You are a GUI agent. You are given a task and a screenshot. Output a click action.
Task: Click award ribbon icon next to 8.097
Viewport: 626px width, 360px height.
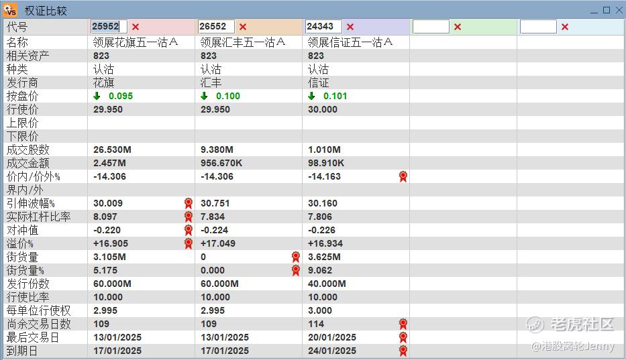[x=188, y=217]
